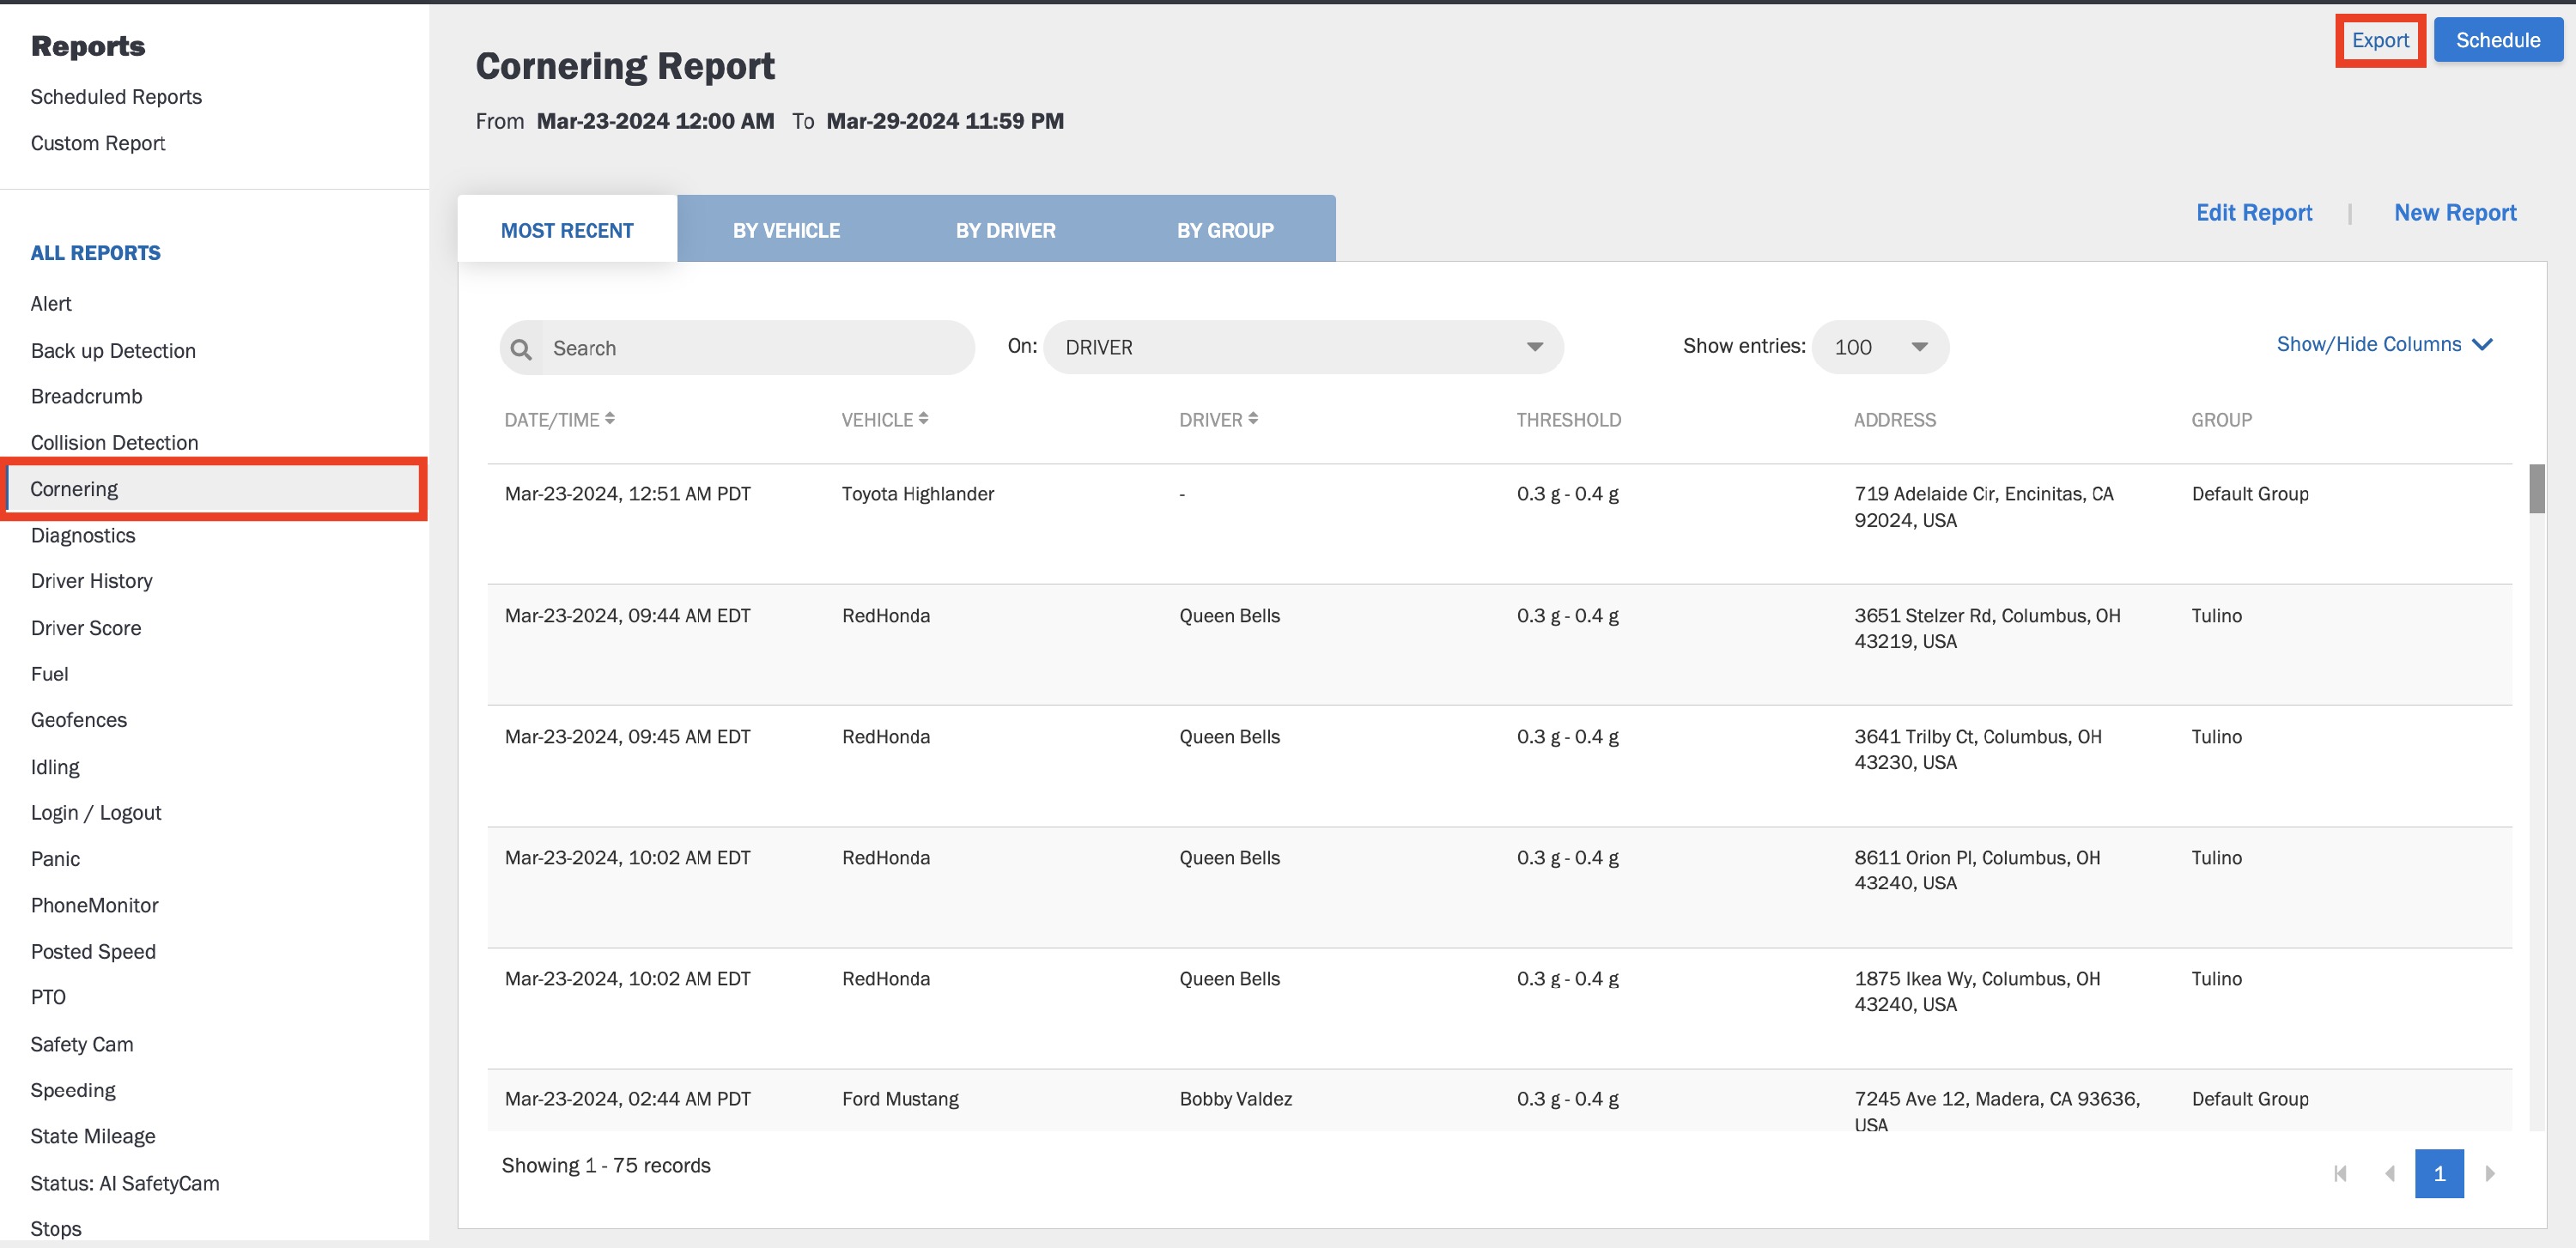Viewport: 2576px width, 1248px height.
Task: Sort by the DRIVER sort arrows
Action: pyautogui.click(x=1253, y=419)
